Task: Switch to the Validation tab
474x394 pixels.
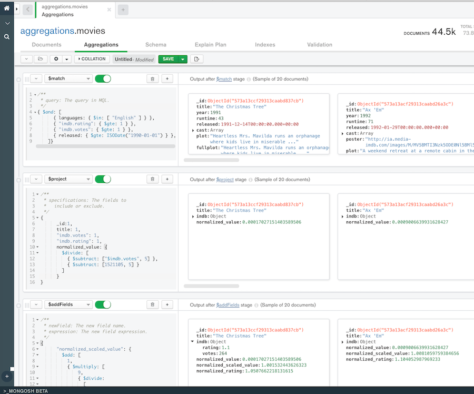Action: pos(320,45)
